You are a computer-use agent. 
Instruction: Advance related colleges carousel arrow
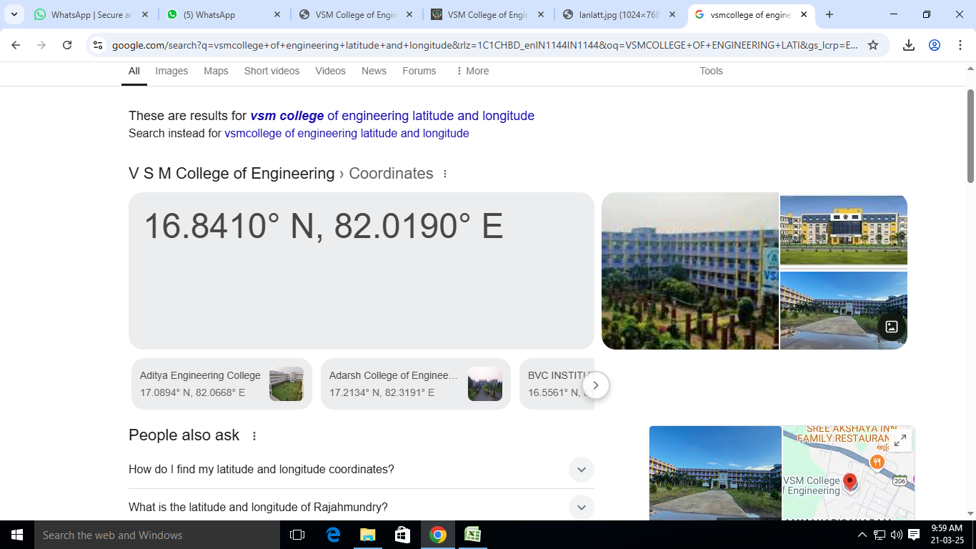pos(596,385)
